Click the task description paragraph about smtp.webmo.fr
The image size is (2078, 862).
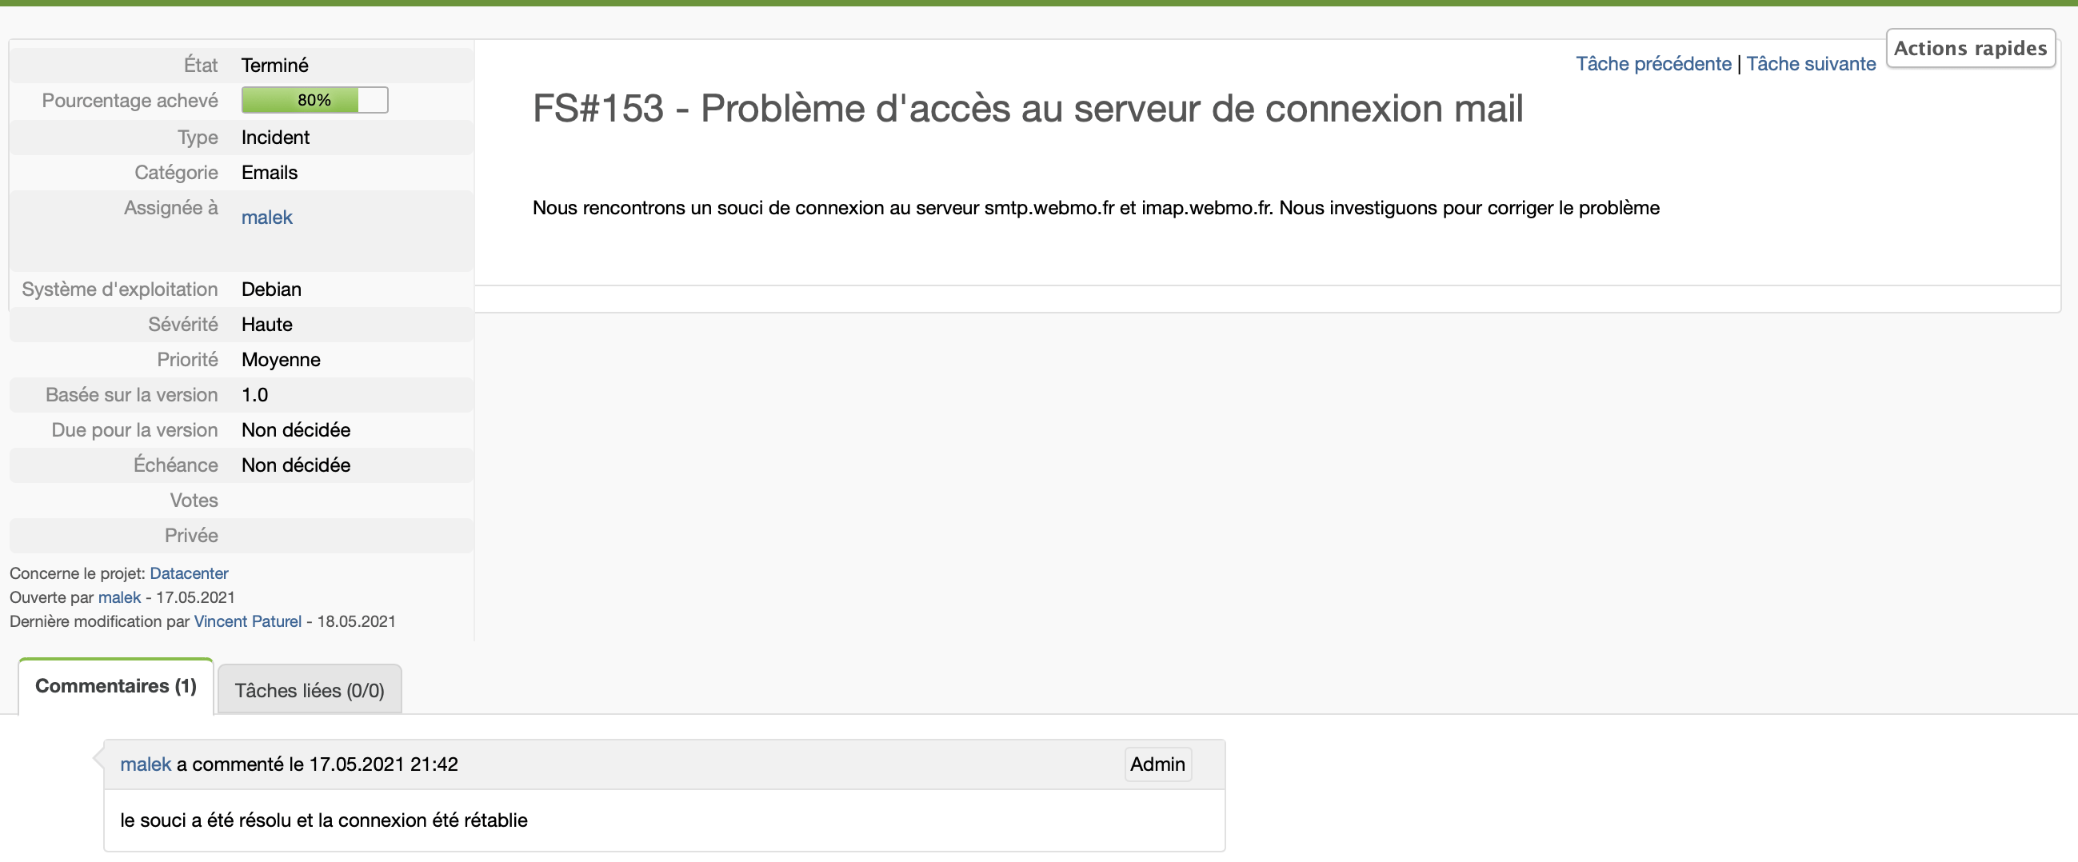[x=1095, y=208]
